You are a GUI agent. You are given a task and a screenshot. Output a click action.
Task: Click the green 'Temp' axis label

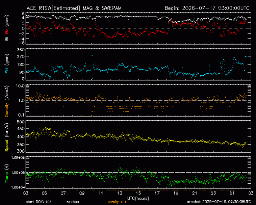click(7, 177)
